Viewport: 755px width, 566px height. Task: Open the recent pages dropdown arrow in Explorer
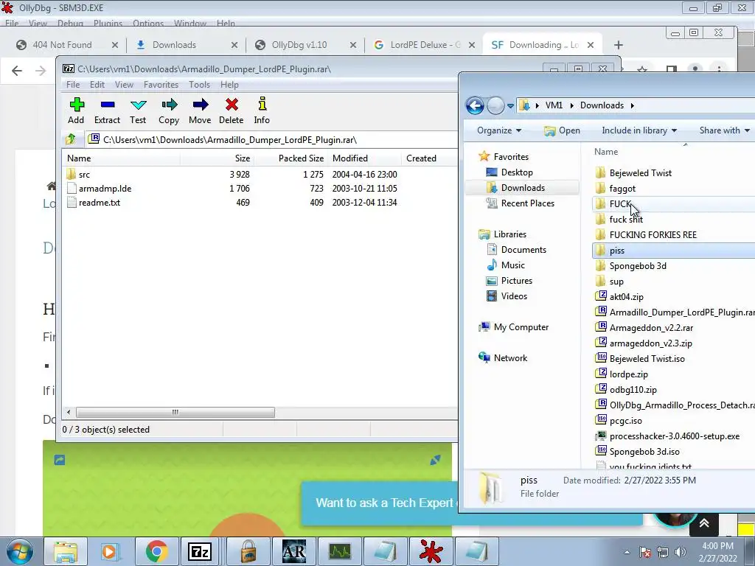tap(510, 106)
